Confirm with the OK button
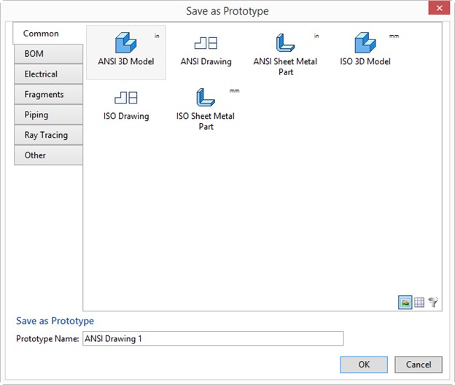Image resolution: width=455 pixels, height=385 pixels. [x=364, y=365]
